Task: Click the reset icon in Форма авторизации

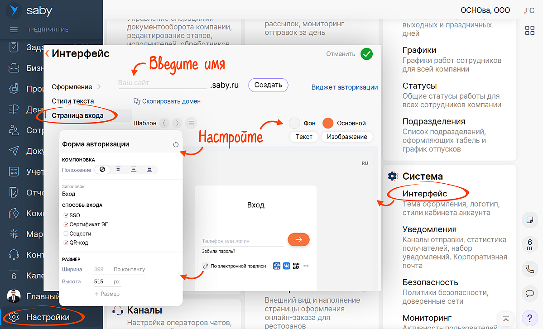Action: tap(176, 144)
